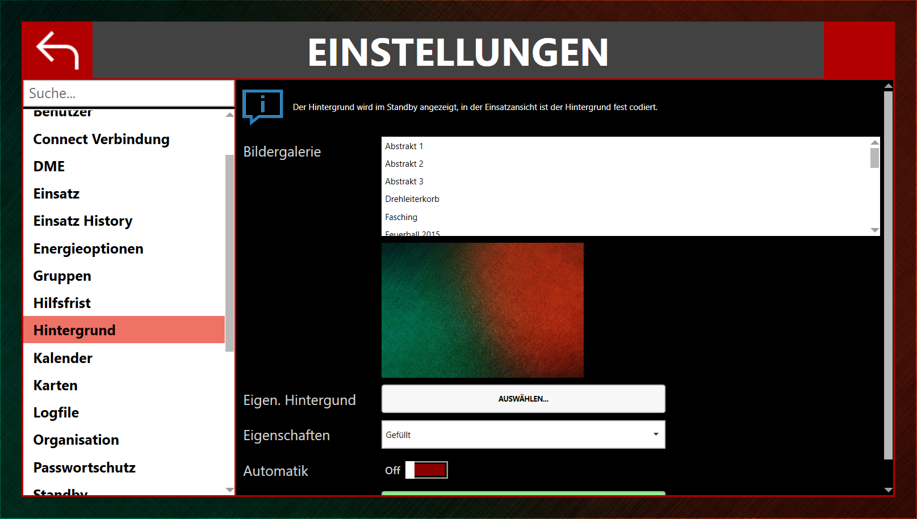The image size is (917, 519).
Task: Click the blue info icon about Hintergrund
Action: click(263, 106)
